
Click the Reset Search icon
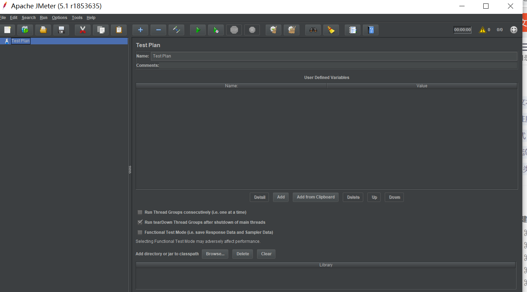(331, 30)
